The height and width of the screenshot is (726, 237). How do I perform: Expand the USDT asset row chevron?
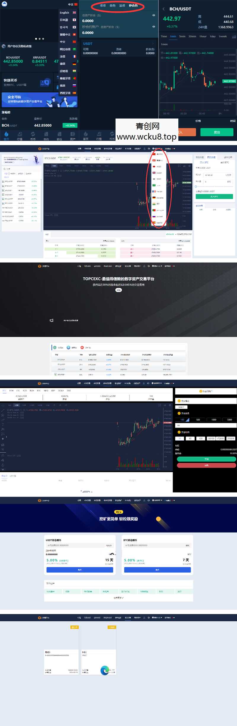click(153, 44)
